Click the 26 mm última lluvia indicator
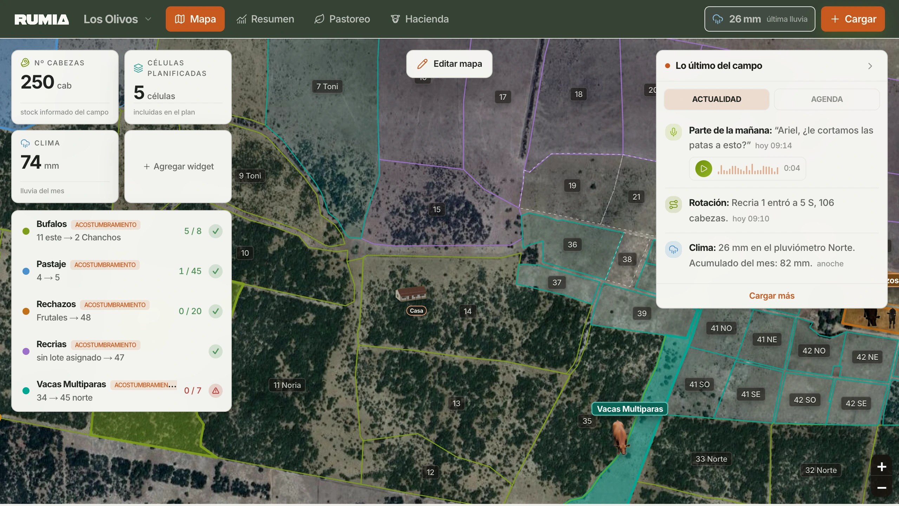The width and height of the screenshot is (899, 506). coord(760,19)
